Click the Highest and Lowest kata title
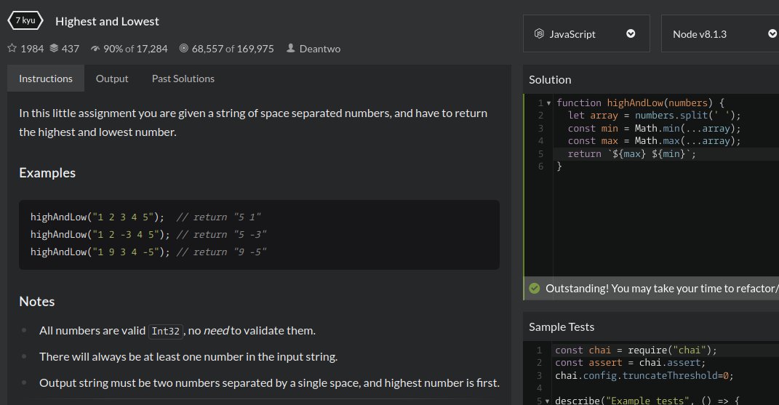The image size is (779, 405). click(x=108, y=21)
